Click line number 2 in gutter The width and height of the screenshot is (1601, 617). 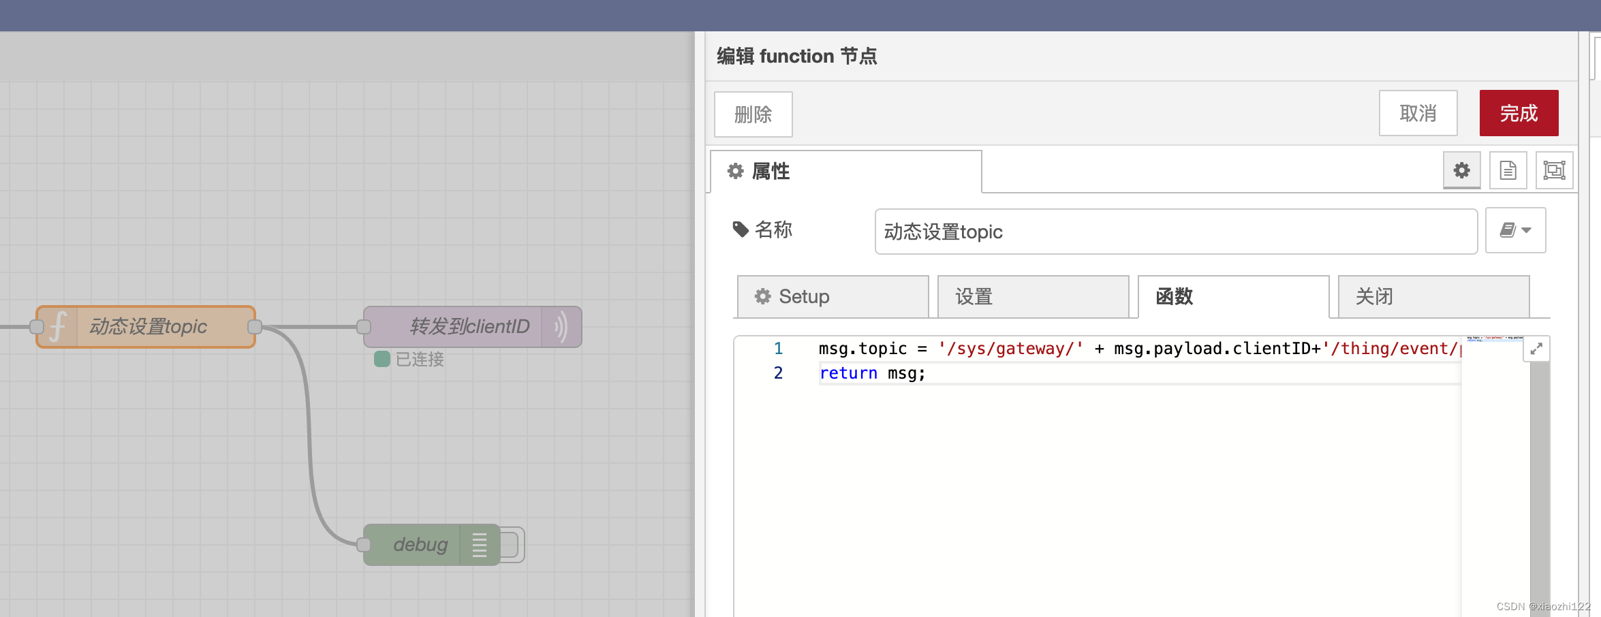pos(778,373)
